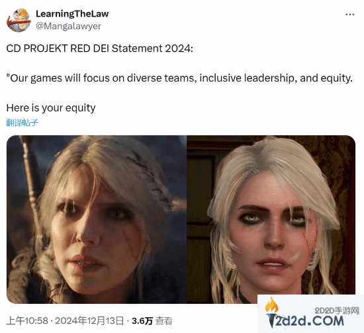Open the left image of the tweet
This screenshot has width=364, height=333.
pyautogui.click(x=97, y=219)
